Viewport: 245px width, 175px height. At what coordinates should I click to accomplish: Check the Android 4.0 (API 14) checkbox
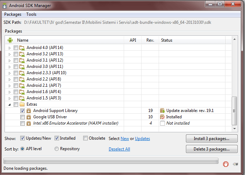click(x=16, y=48)
